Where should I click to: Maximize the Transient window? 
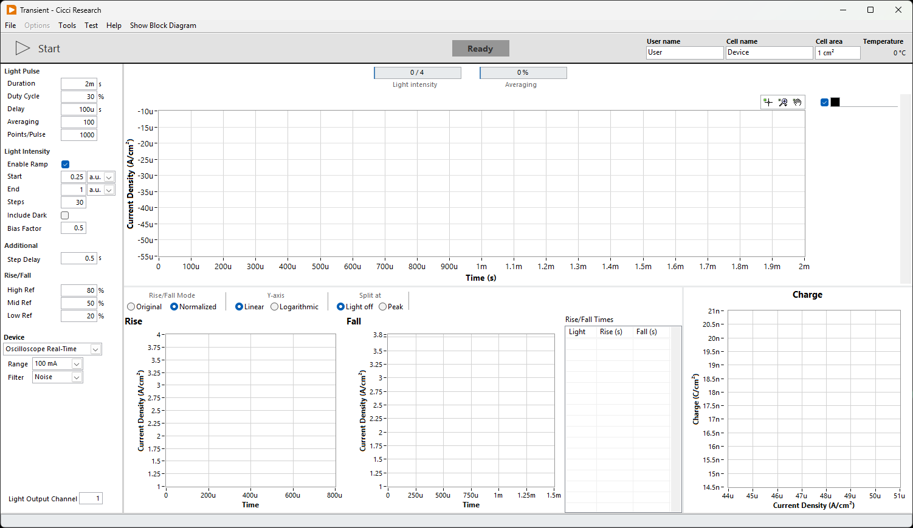coord(870,10)
